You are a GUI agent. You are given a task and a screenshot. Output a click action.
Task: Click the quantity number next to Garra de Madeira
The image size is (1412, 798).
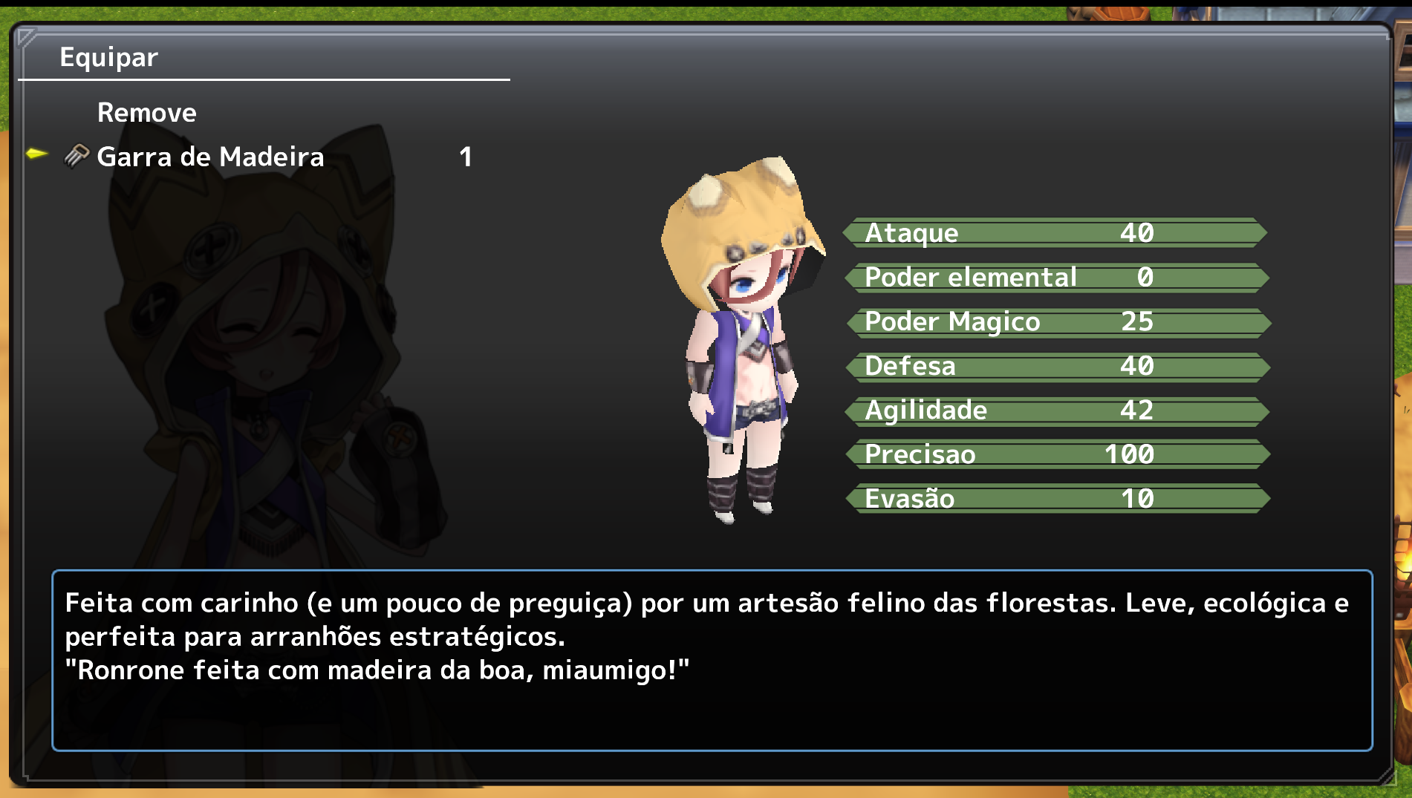pos(466,157)
